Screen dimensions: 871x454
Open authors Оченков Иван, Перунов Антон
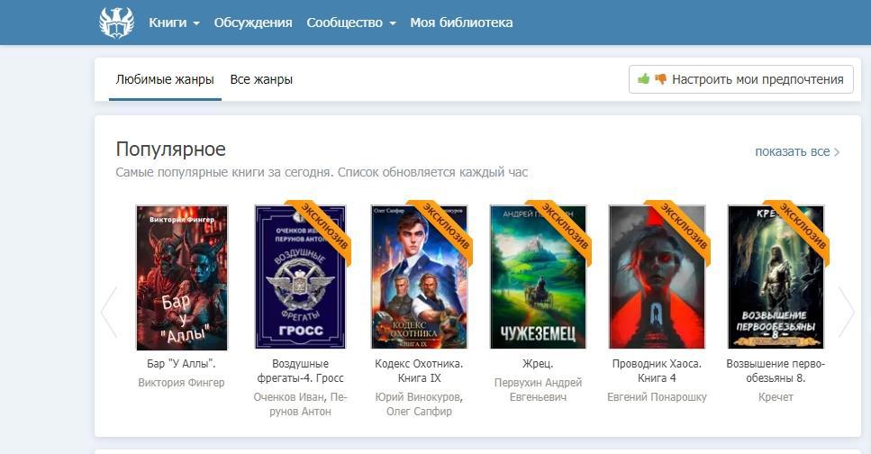click(300, 404)
